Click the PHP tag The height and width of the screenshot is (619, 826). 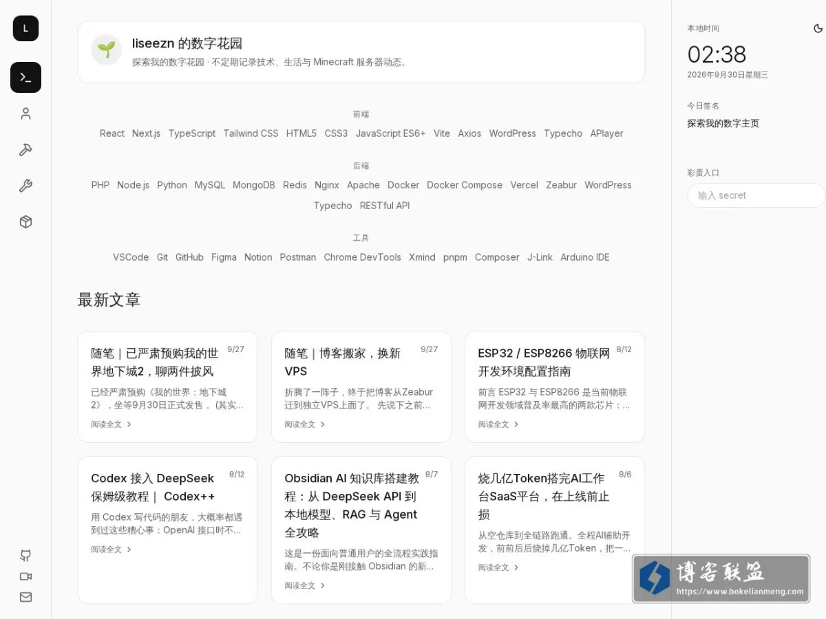pos(100,185)
